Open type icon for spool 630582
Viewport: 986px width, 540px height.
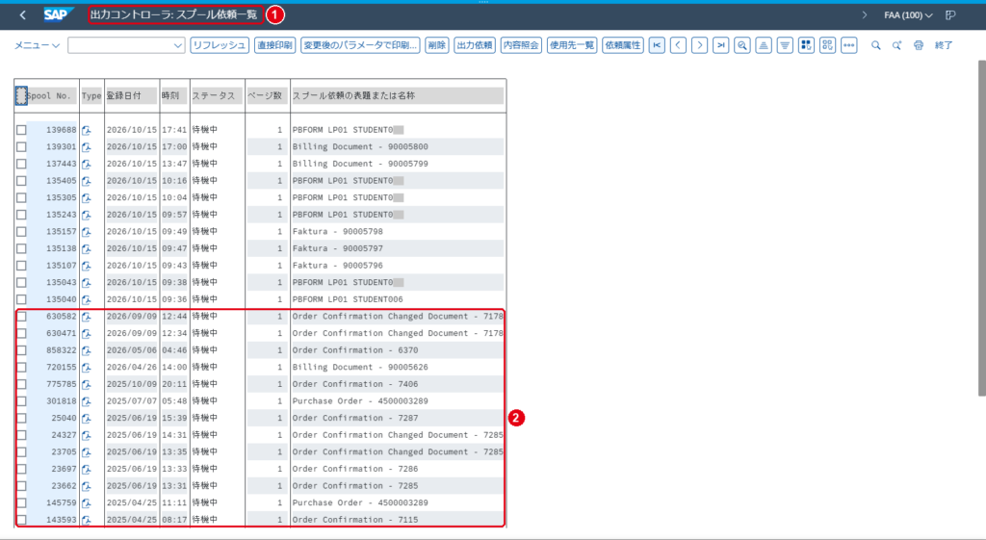86,317
